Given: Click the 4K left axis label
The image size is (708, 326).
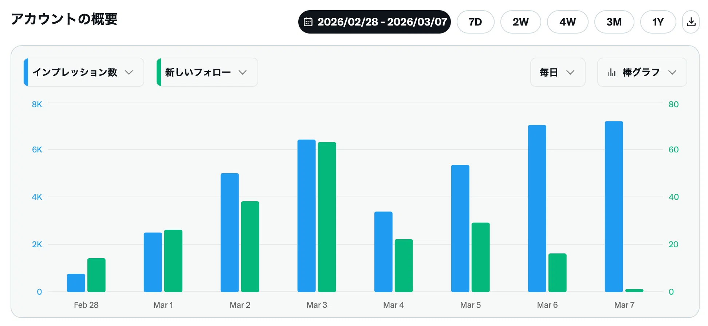Looking at the screenshot, I should 37,197.
